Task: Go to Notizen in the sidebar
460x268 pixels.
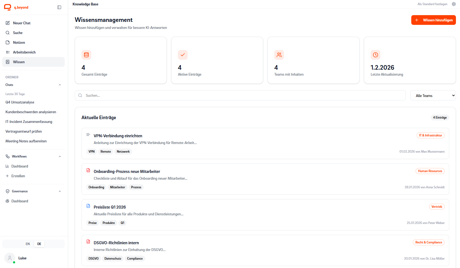Action: pos(19,42)
